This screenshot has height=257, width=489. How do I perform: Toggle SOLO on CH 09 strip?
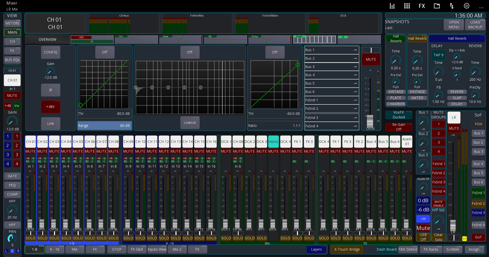[x=128, y=238]
